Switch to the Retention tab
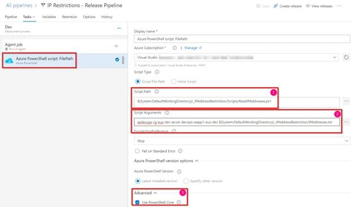Screen dimensions: 353x207 [x=70, y=17]
